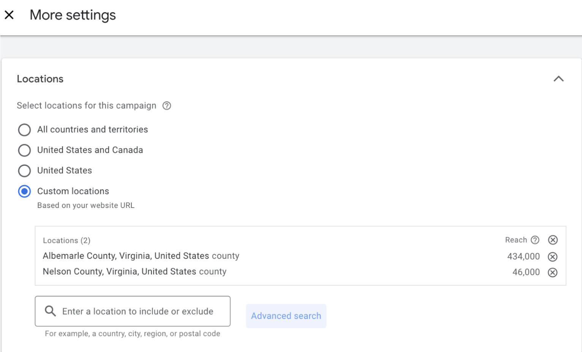Remove all locations using header X icon
582x352 pixels.
[553, 240]
